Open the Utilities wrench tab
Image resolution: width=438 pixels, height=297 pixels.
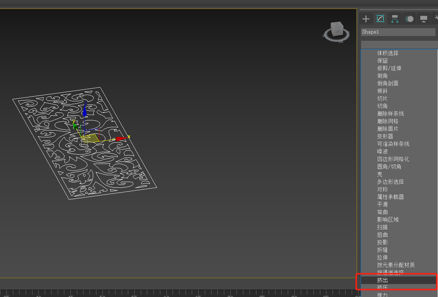[435, 19]
